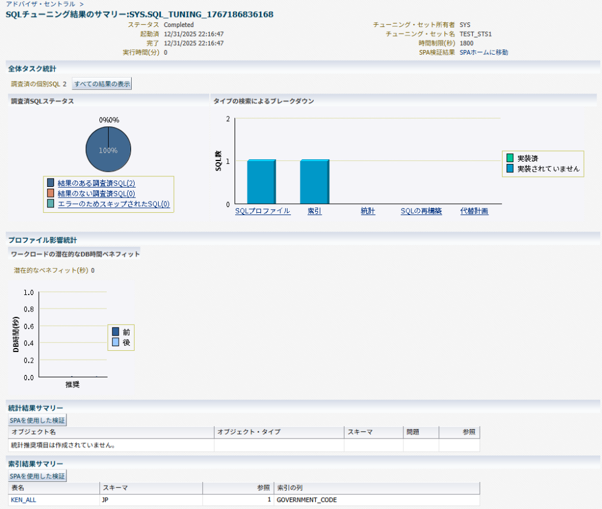Image resolution: width=602 pixels, height=509 pixels.
Task: Click the 代替計画 category link
Action: (x=474, y=211)
